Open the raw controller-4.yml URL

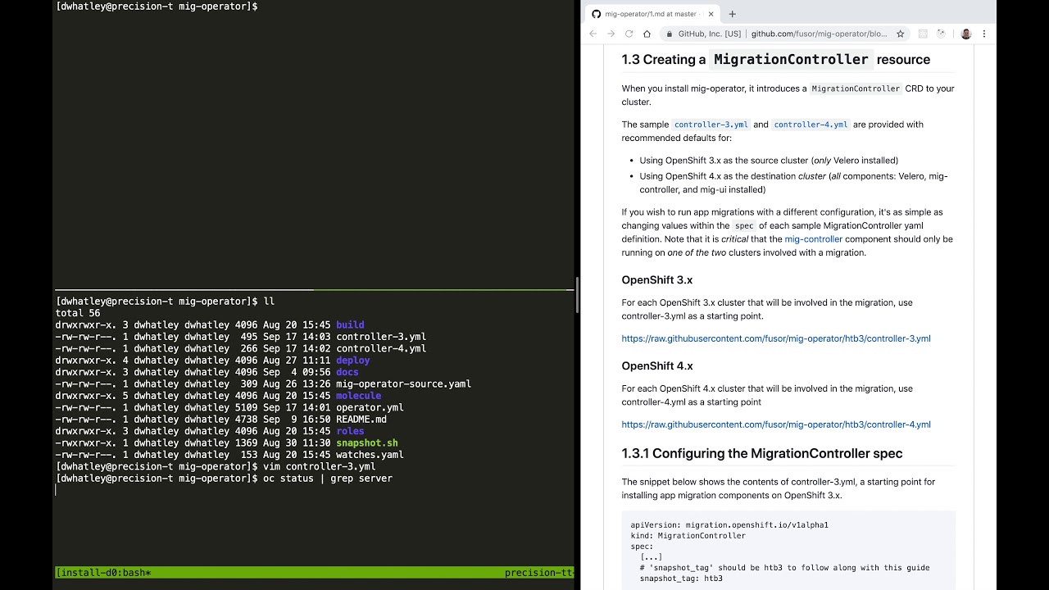pyautogui.click(x=775, y=424)
